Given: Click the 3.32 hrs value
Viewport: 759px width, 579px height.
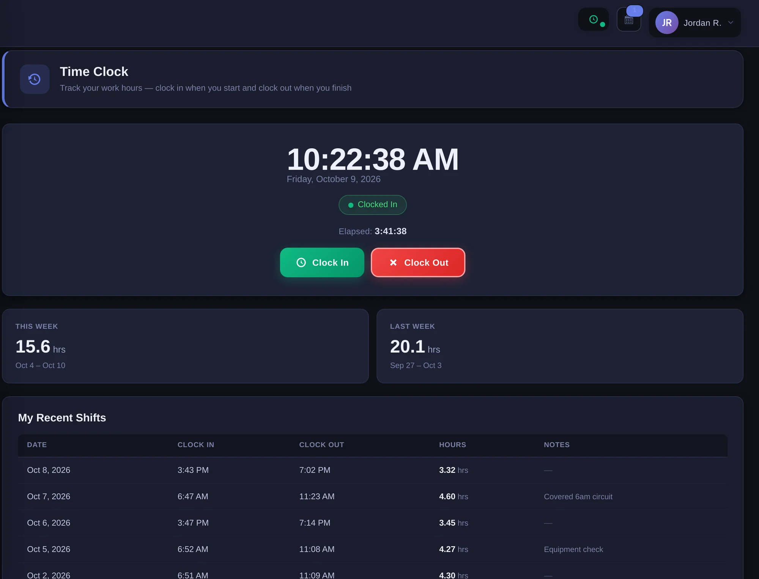Looking at the screenshot, I should coord(454,470).
